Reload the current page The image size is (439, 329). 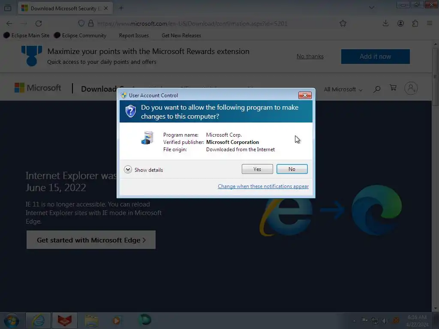click(x=39, y=24)
